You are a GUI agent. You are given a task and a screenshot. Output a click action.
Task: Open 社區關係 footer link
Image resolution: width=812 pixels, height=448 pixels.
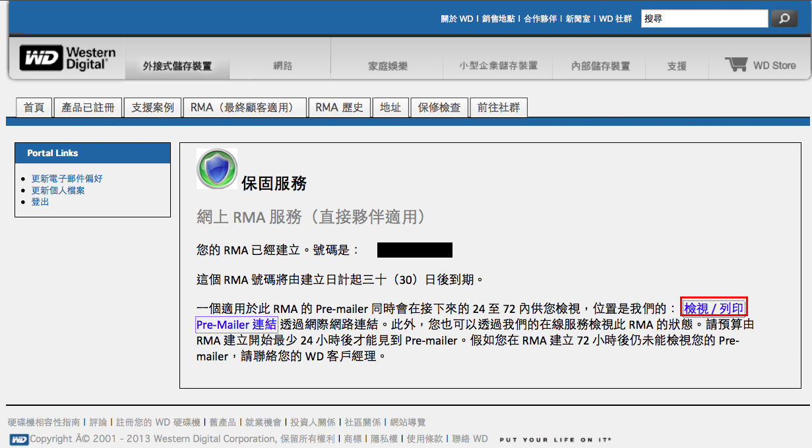[363, 422]
